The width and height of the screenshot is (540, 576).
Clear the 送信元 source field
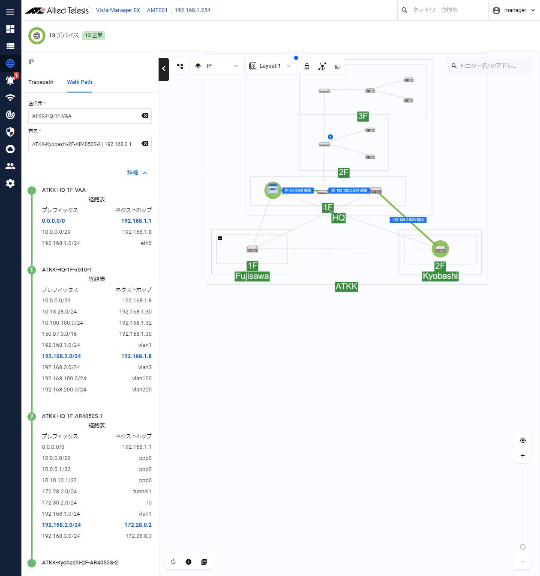click(x=145, y=116)
